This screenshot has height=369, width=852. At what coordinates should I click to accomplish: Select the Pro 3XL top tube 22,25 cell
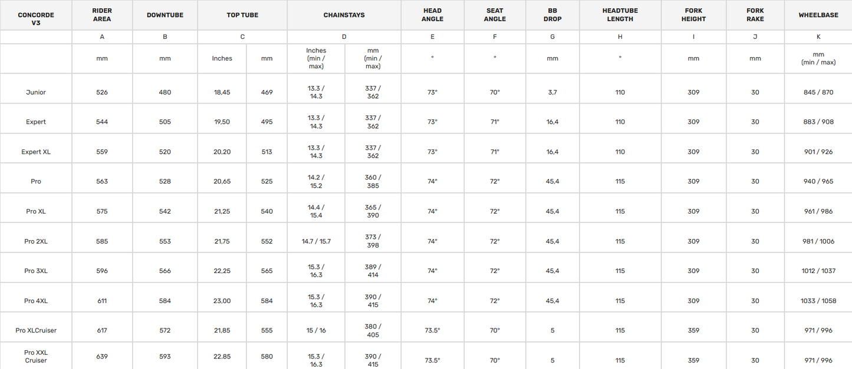(222, 271)
